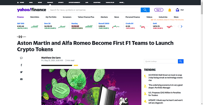Screen dimensions: 203x105
Task: Open Entertainment in top bar
Action: pyautogui.click(x=74, y=3)
